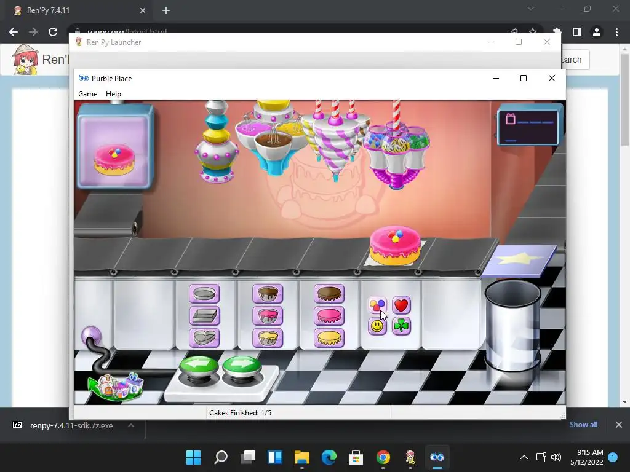
Task: Switch to Ren'Py Launcher on taskbar
Action: [x=410, y=457]
